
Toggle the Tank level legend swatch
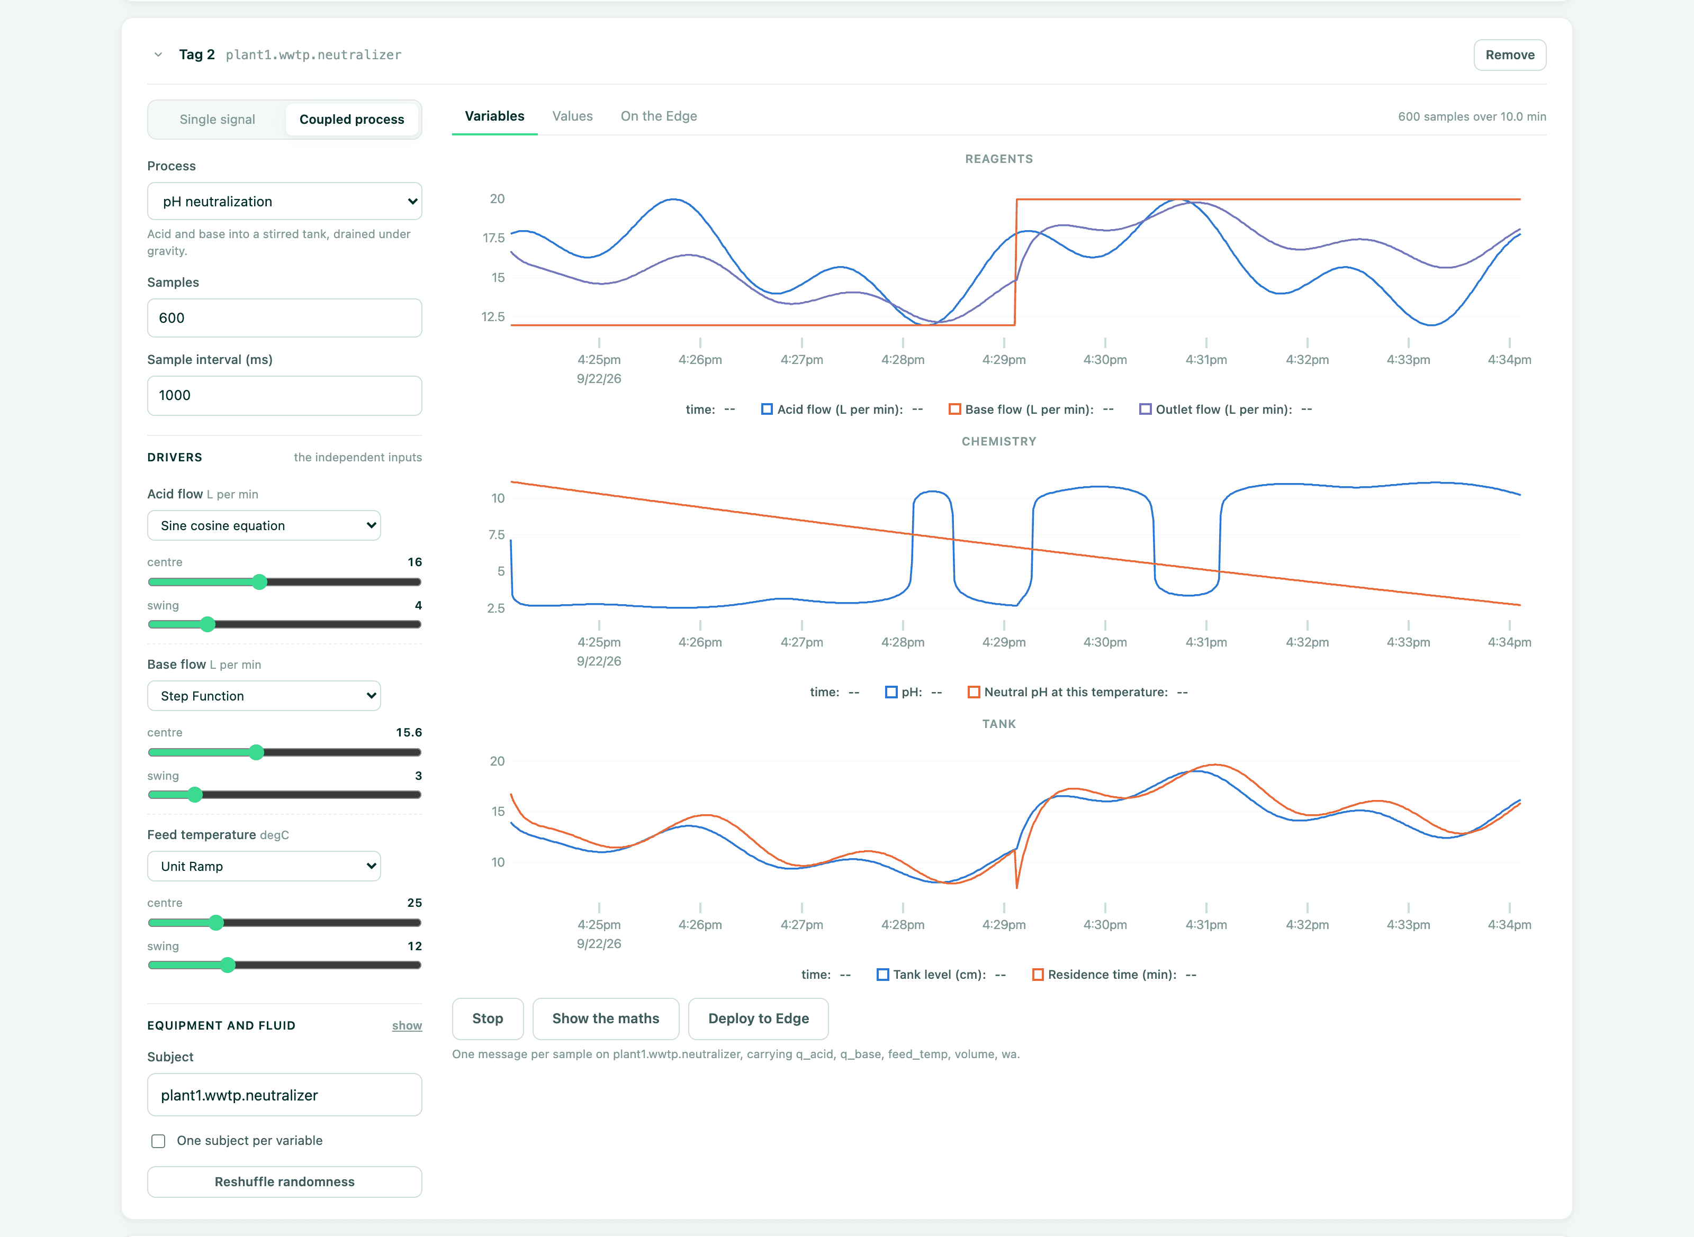coord(882,974)
